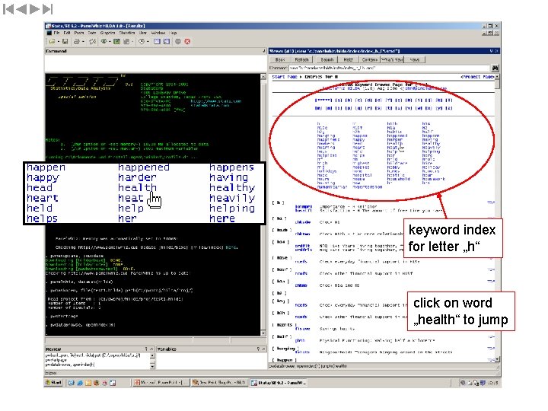Click the Search button in the Viewer
548x411 pixels.
[x=327, y=60]
